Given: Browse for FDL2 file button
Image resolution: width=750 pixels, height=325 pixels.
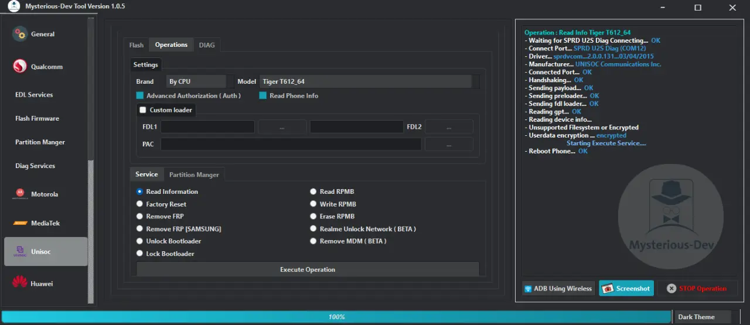Looking at the screenshot, I should [x=449, y=127].
